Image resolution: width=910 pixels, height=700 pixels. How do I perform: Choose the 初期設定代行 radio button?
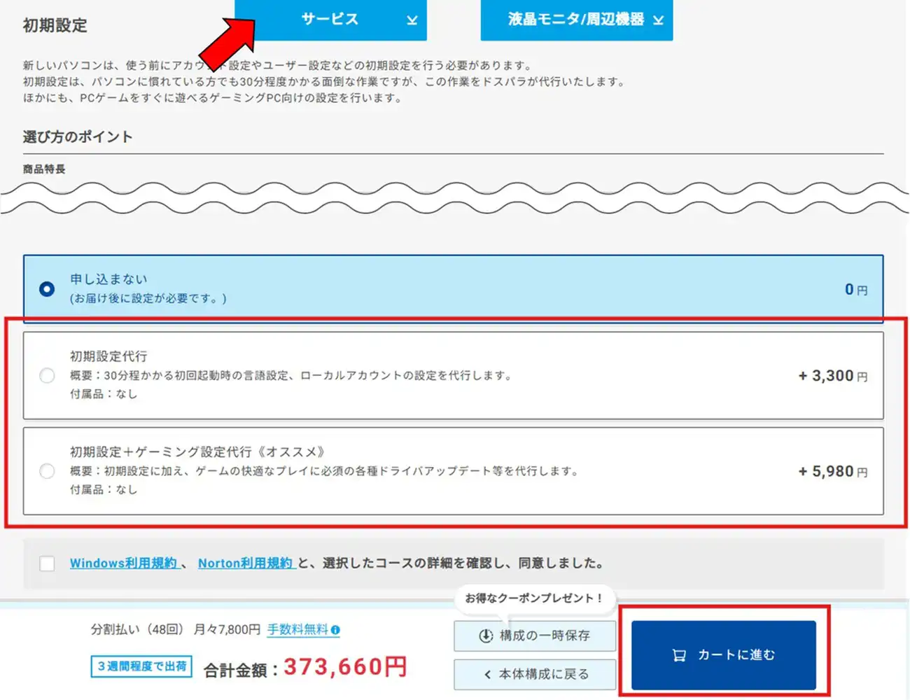[47, 376]
